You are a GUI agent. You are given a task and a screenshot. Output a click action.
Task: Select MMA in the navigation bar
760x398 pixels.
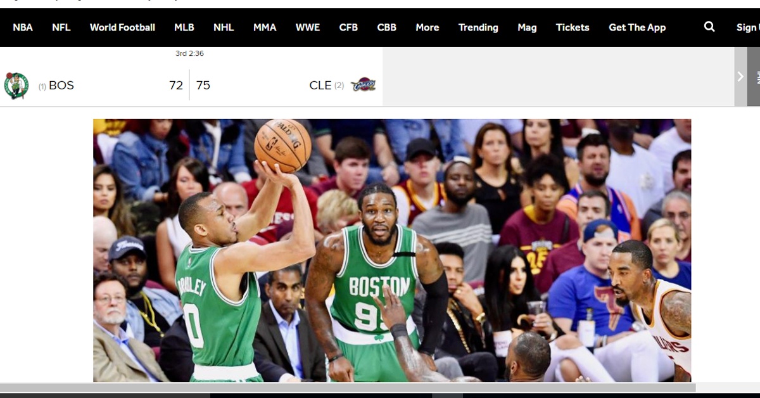265,27
